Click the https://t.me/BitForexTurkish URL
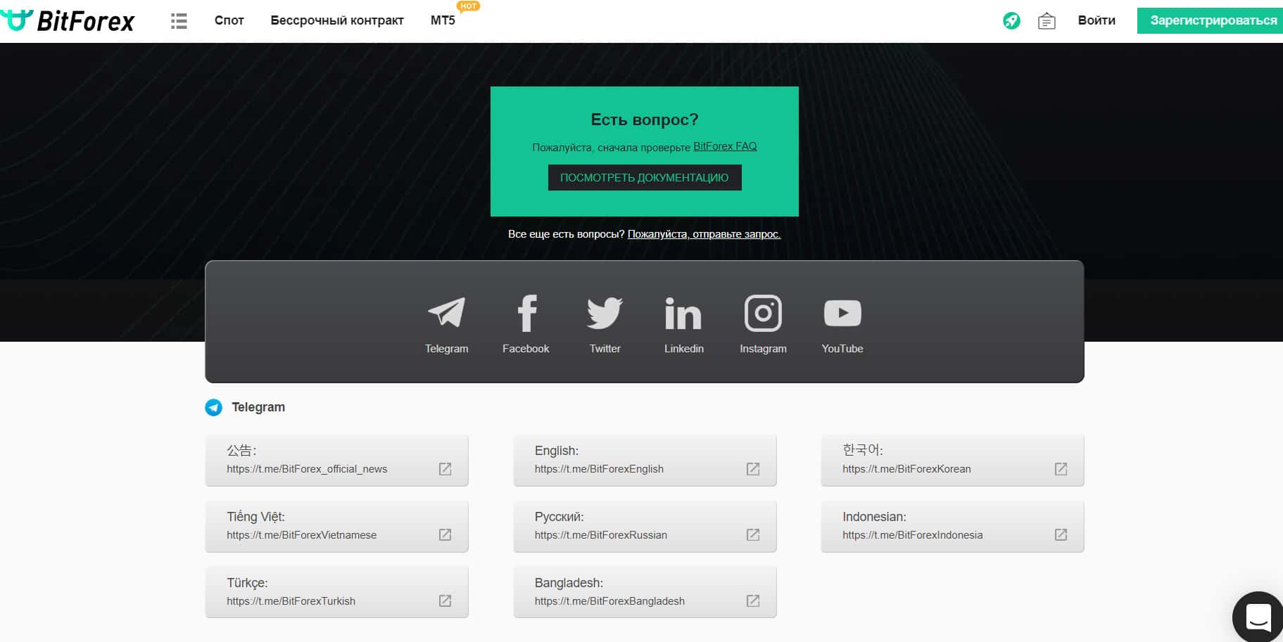Image resolution: width=1283 pixels, height=642 pixels. [291, 601]
